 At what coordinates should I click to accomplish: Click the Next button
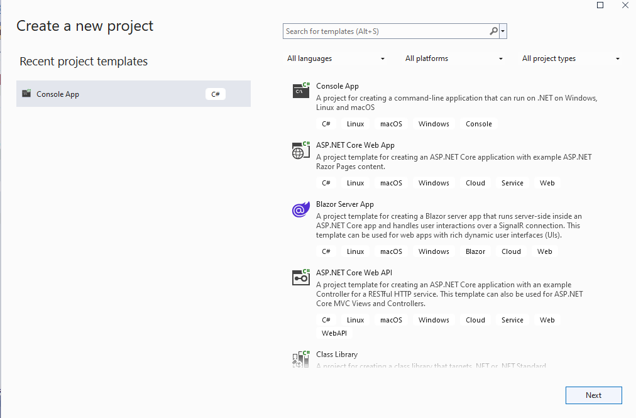pyautogui.click(x=593, y=395)
